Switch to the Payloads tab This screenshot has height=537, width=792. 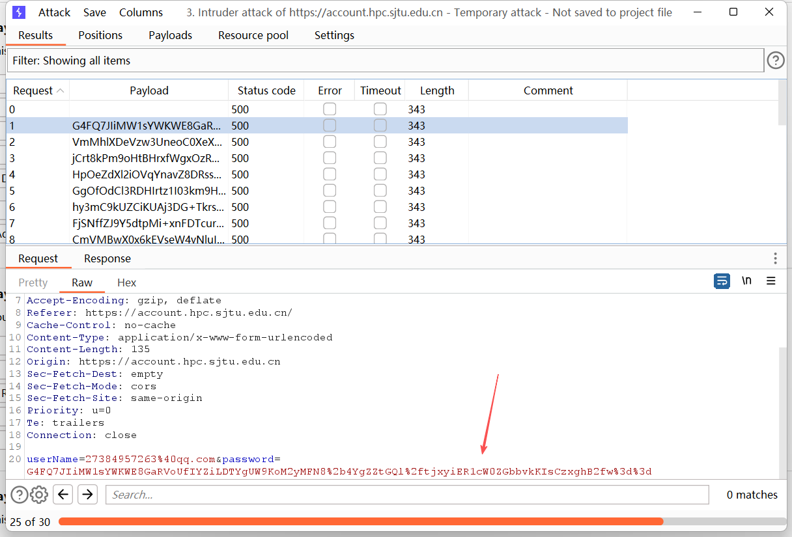[x=170, y=35]
